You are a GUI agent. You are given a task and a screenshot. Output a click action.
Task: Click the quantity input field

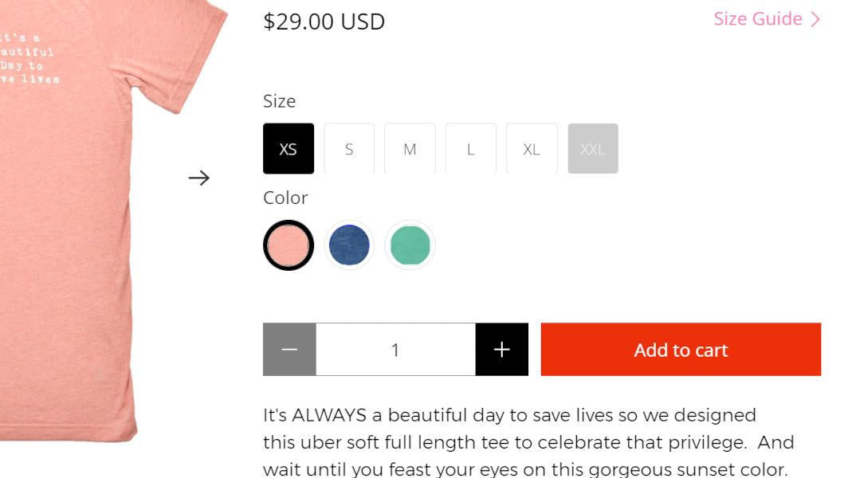tap(395, 349)
